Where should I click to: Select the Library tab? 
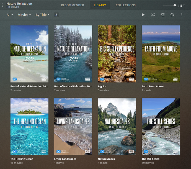point(100,5)
